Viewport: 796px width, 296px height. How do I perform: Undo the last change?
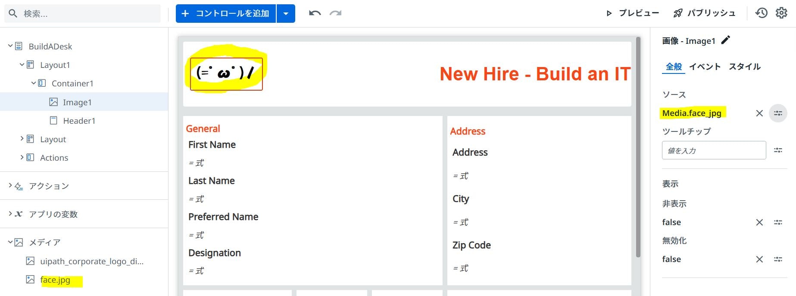(315, 13)
